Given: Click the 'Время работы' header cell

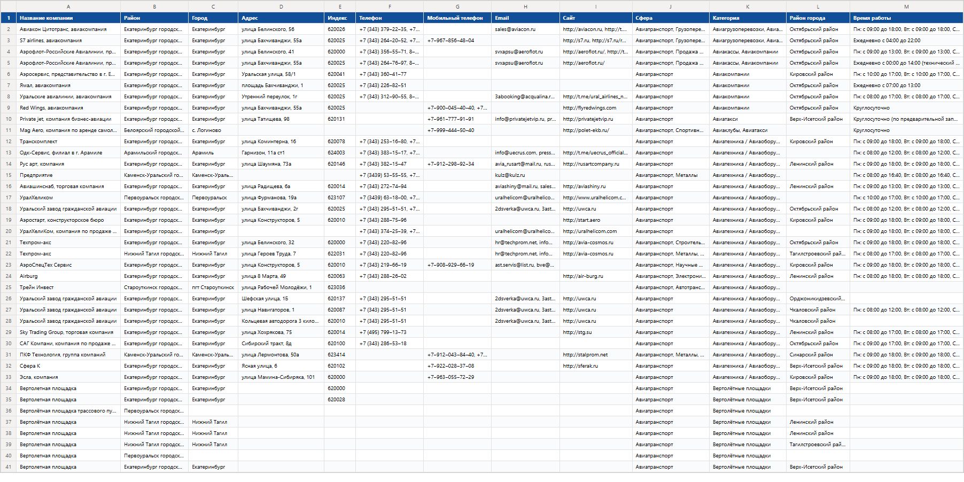Looking at the screenshot, I should 906,18.
